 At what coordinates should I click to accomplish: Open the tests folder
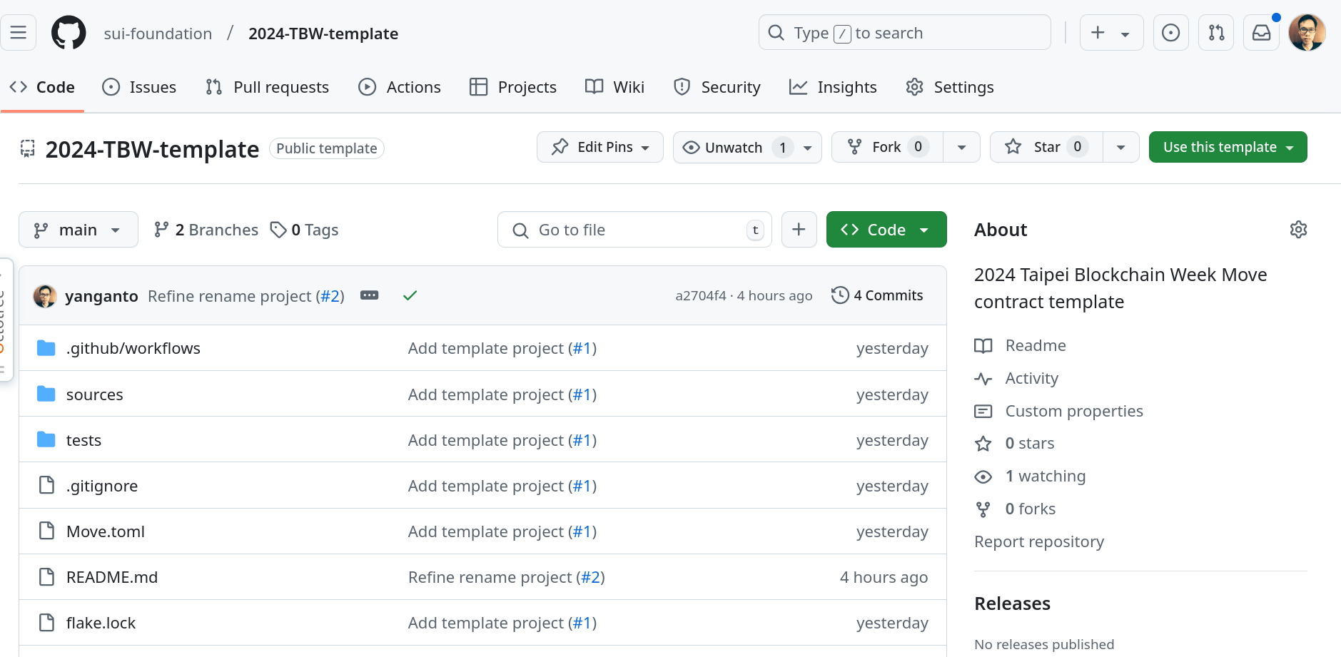[84, 440]
